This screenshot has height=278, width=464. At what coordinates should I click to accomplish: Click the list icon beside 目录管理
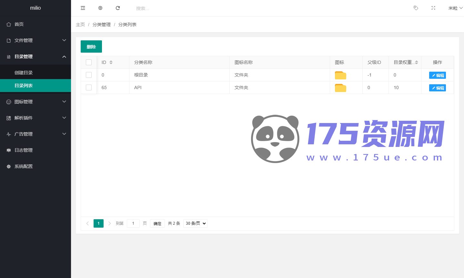tap(9, 57)
